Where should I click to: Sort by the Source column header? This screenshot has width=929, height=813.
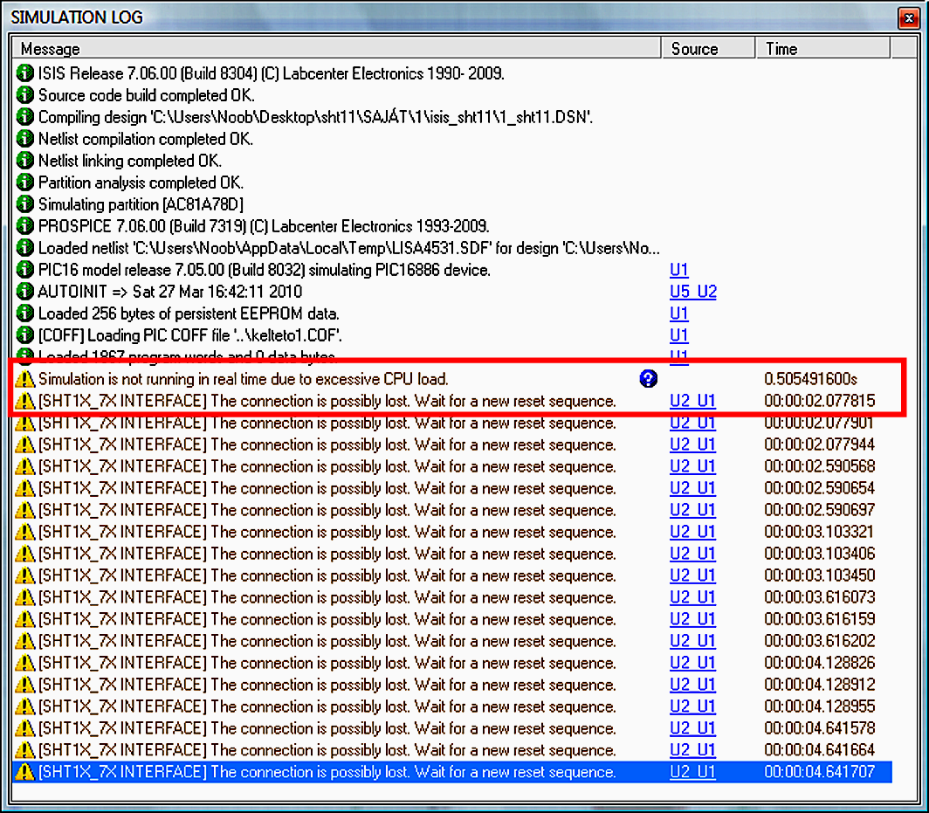click(708, 49)
